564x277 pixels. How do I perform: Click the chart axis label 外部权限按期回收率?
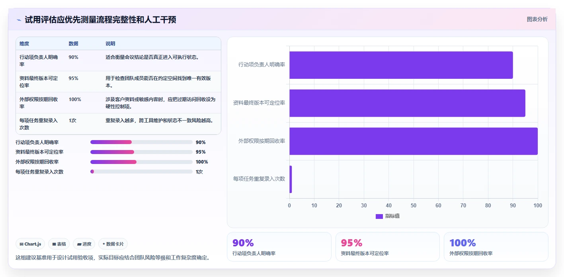pos(262,141)
